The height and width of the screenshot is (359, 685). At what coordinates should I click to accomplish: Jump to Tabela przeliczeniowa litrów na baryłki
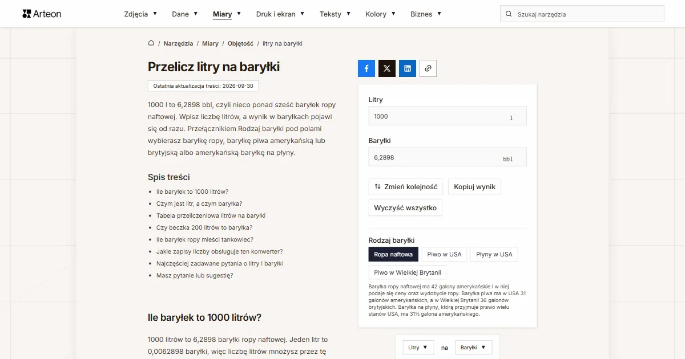(x=211, y=215)
